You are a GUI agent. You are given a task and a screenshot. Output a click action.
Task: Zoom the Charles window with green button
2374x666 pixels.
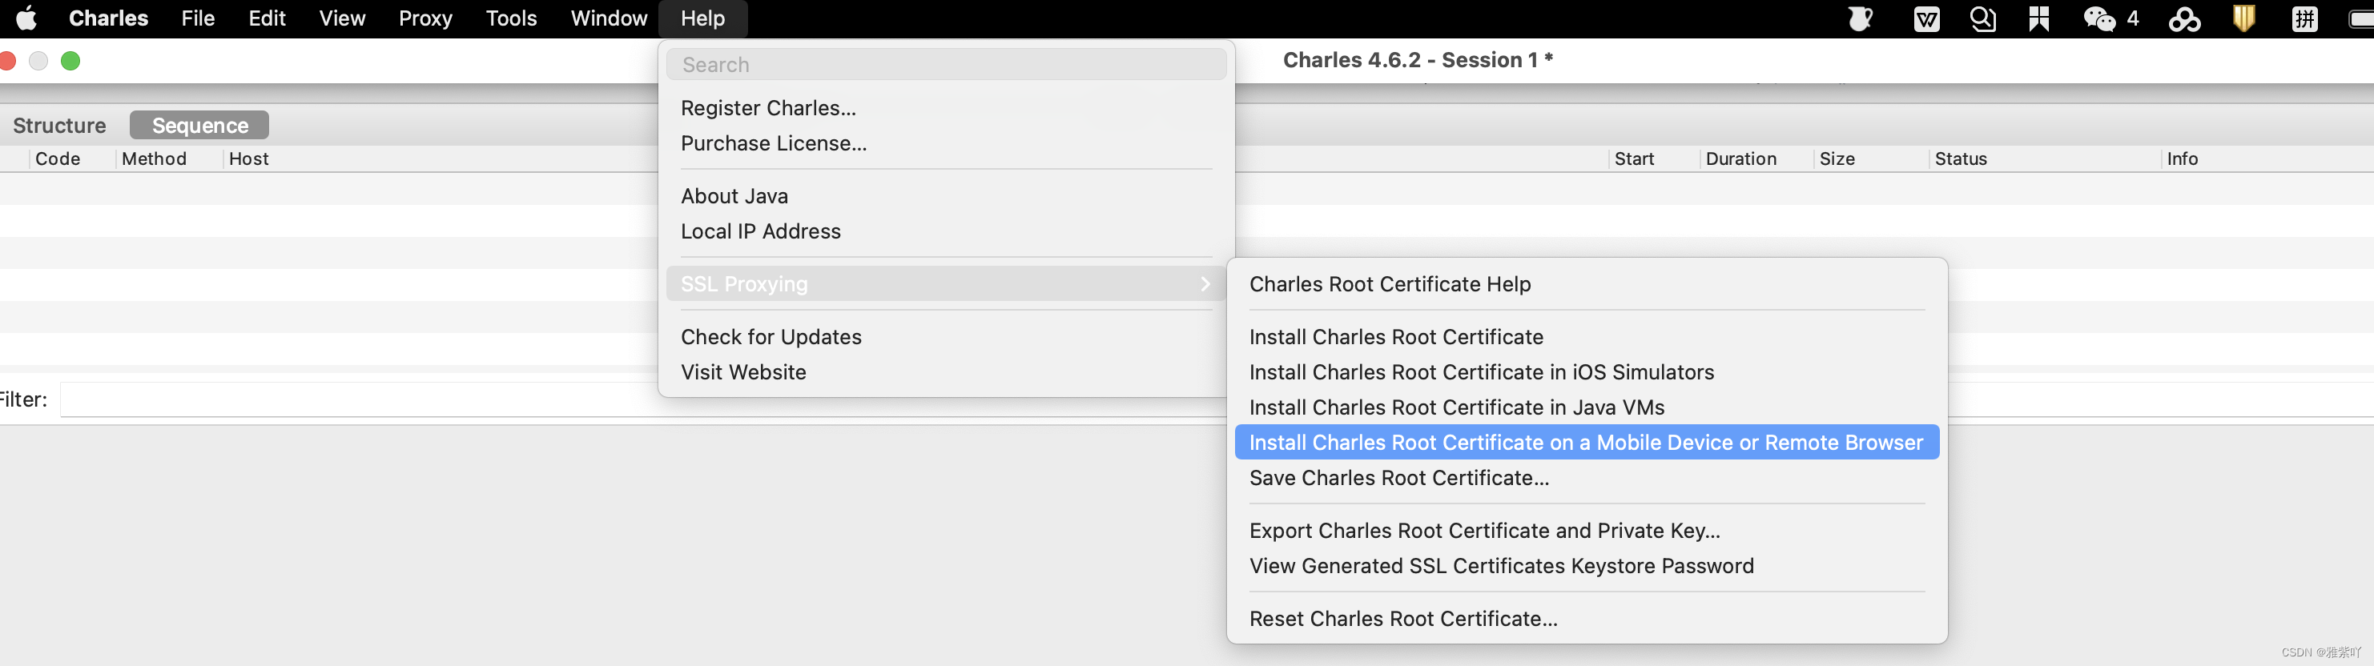click(70, 61)
